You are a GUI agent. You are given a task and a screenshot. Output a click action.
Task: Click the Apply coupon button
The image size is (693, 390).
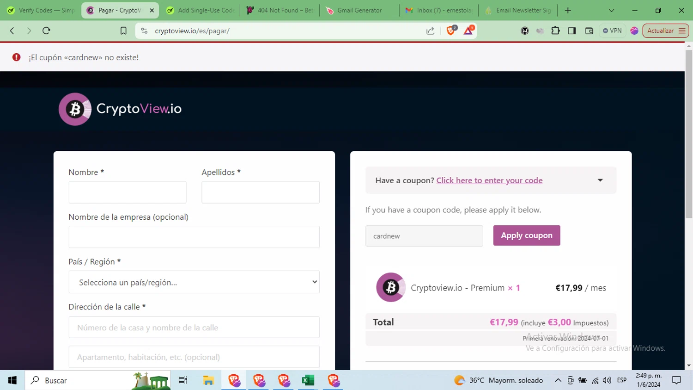click(527, 235)
